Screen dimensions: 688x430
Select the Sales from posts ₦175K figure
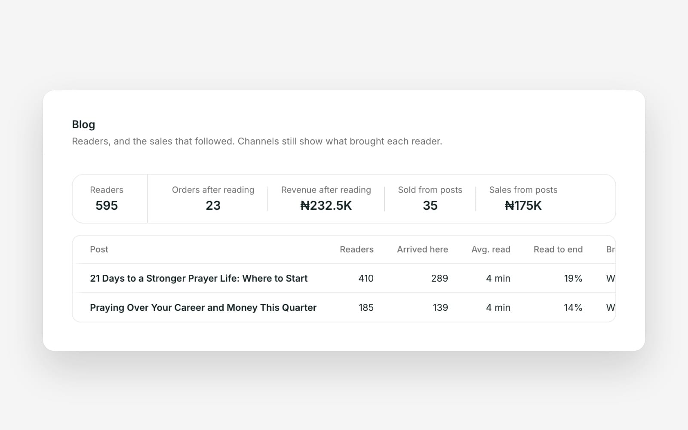coord(523,206)
